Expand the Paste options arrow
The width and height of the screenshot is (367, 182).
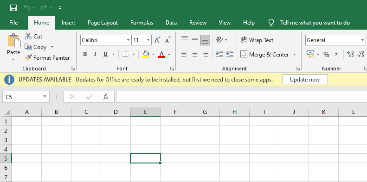point(13,59)
